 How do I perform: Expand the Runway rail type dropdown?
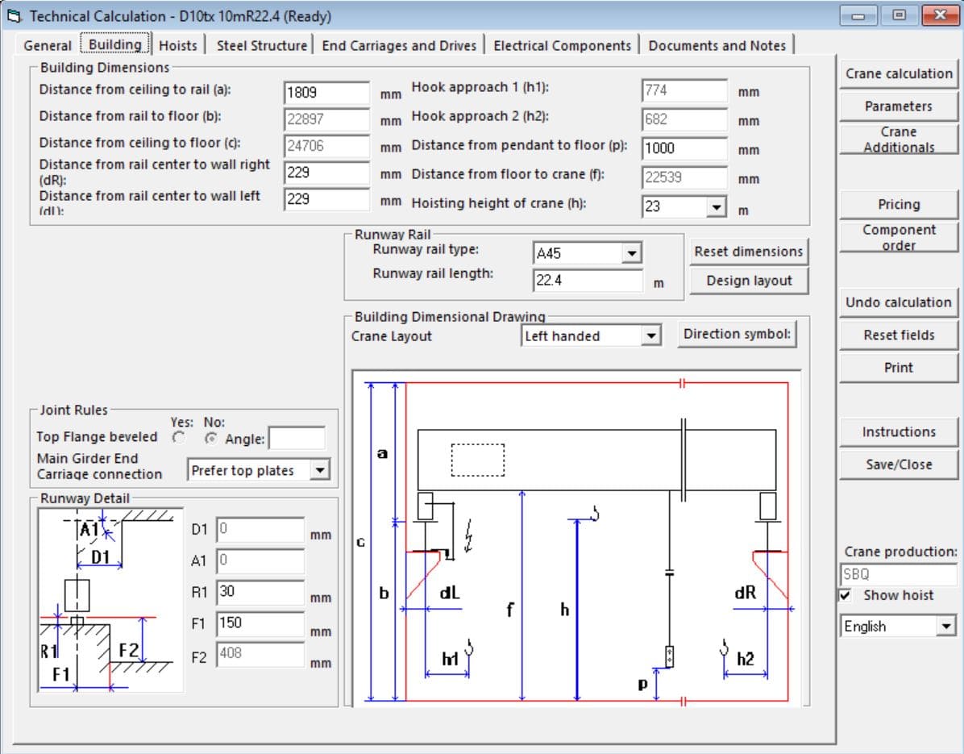[630, 253]
